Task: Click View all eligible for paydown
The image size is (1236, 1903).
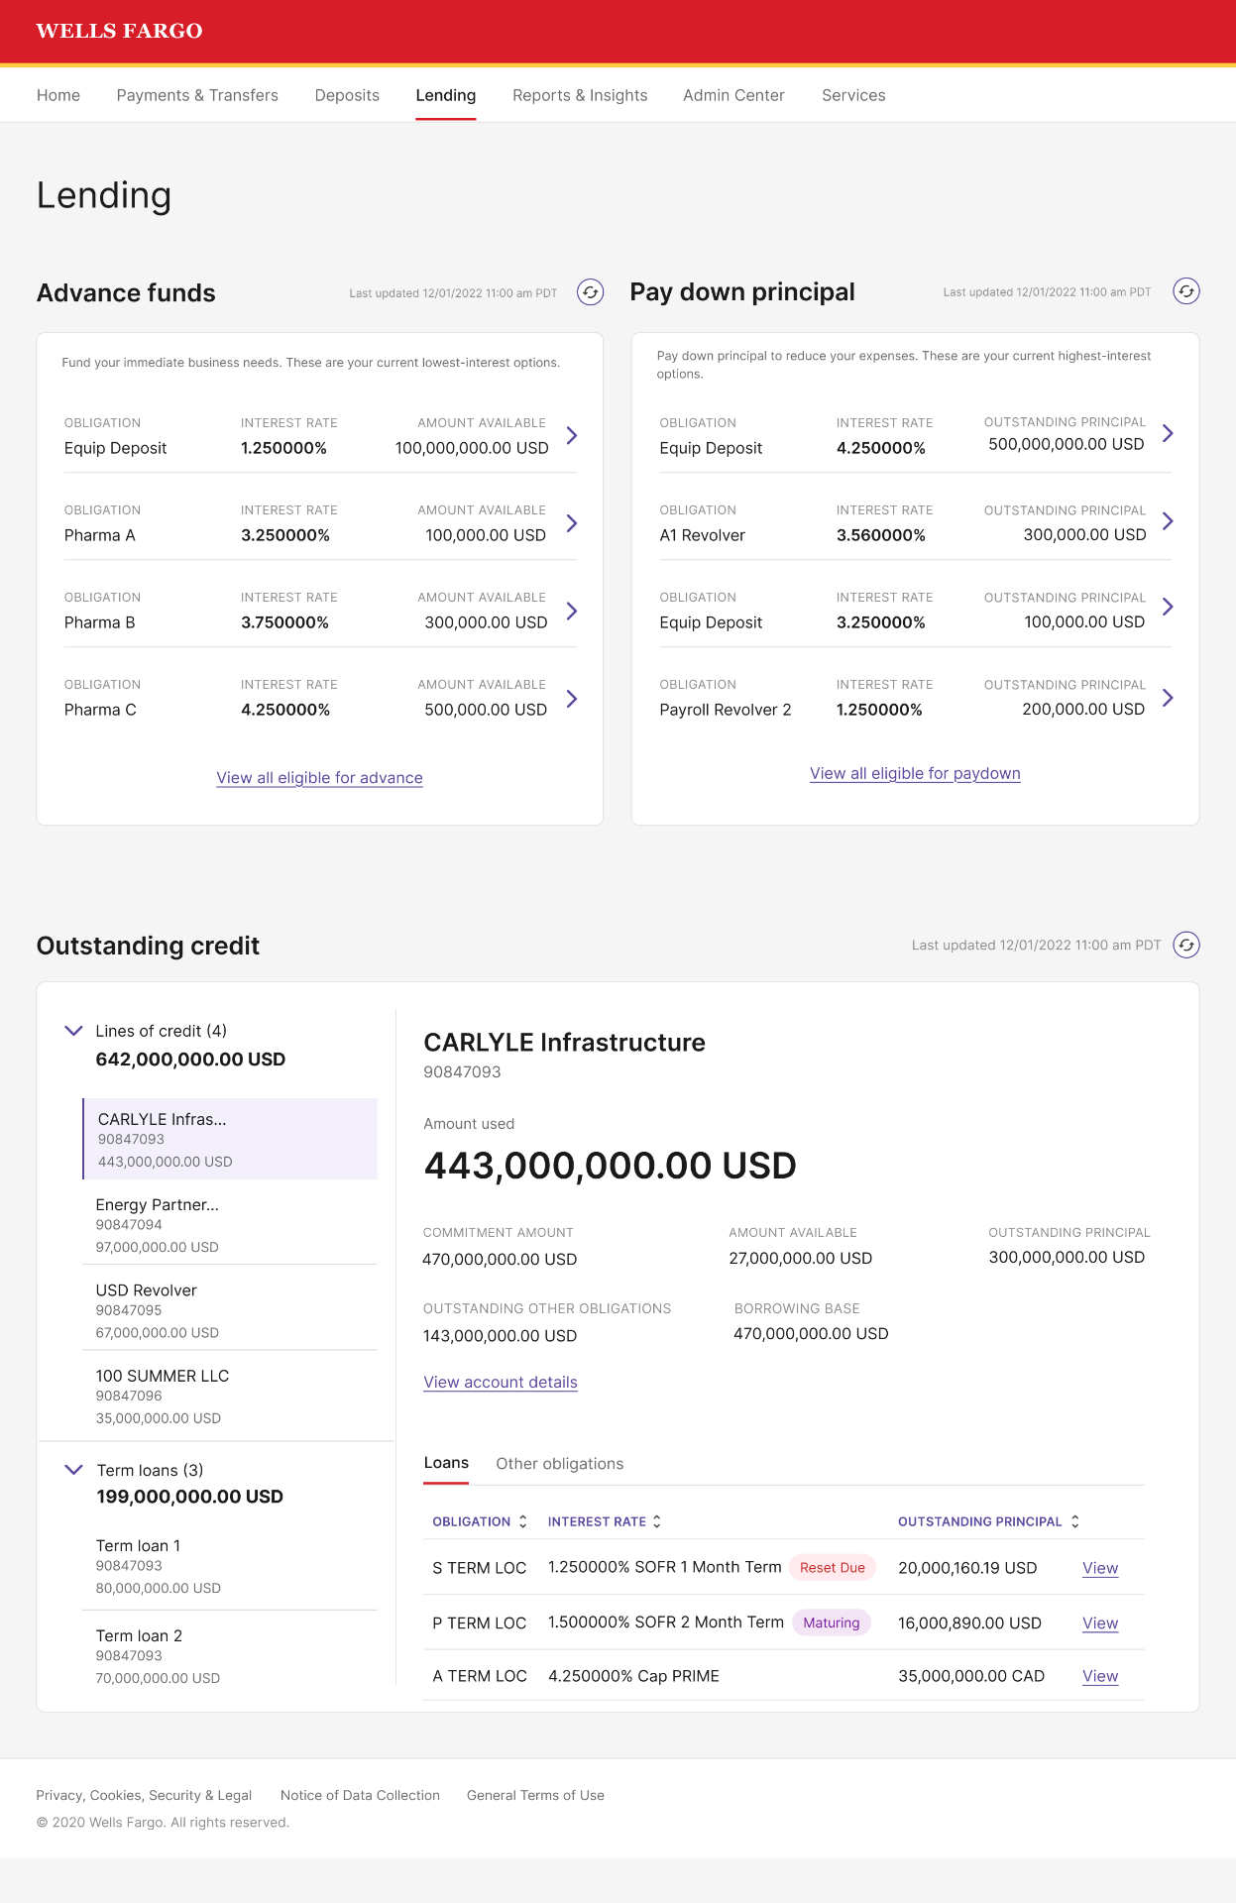Action: 915,773
